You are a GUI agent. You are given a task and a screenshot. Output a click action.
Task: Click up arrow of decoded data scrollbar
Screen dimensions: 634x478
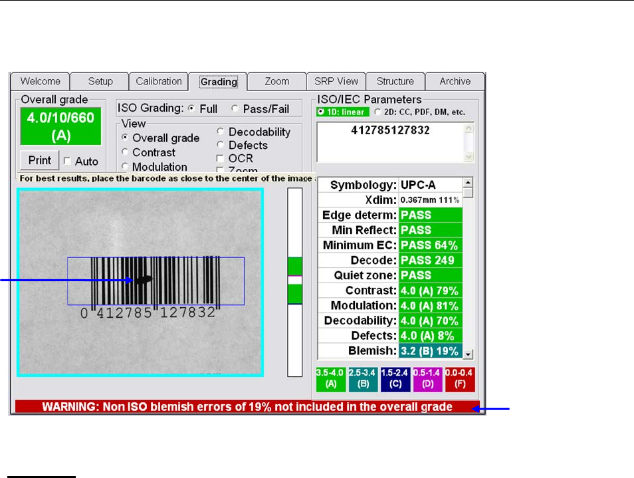pos(469,128)
